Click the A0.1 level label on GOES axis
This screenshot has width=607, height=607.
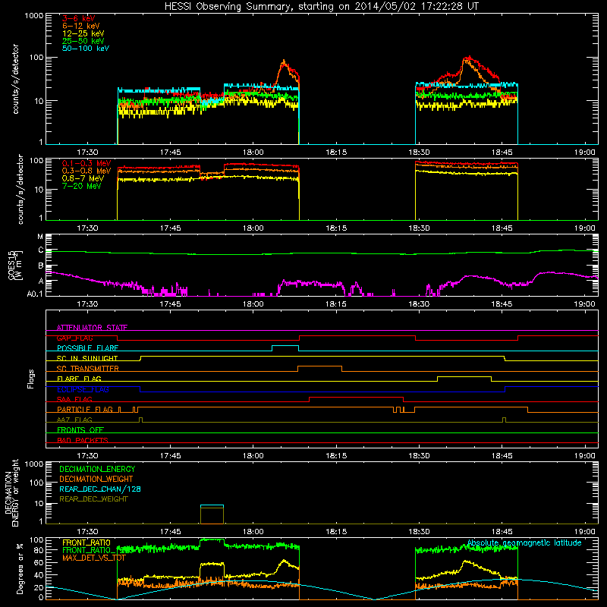pyautogui.click(x=35, y=294)
